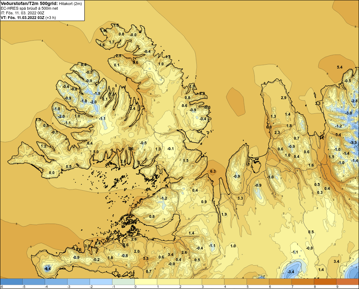359x289 pixels.
Task: Click the -3.0 temperature value
Action: coord(349,113)
